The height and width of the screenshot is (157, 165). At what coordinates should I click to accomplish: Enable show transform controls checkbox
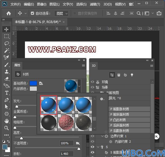[75, 13]
